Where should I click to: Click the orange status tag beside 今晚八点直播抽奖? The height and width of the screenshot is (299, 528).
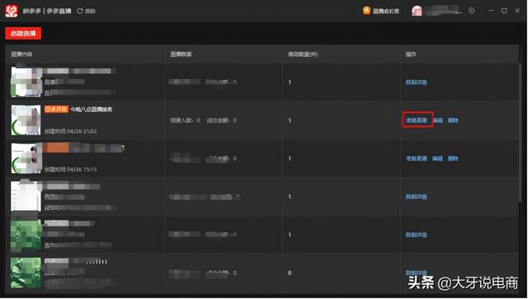coord(56,110)
